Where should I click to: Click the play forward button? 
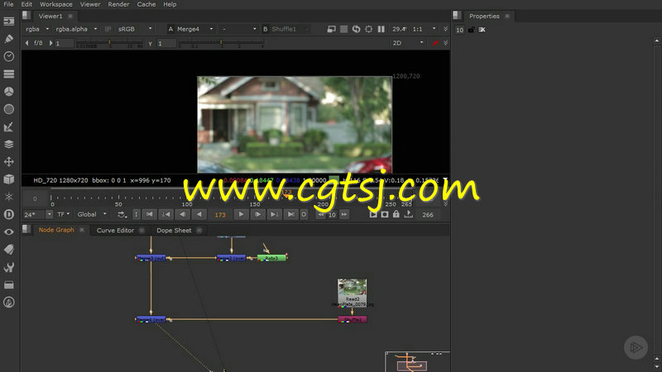coord(241,215)
